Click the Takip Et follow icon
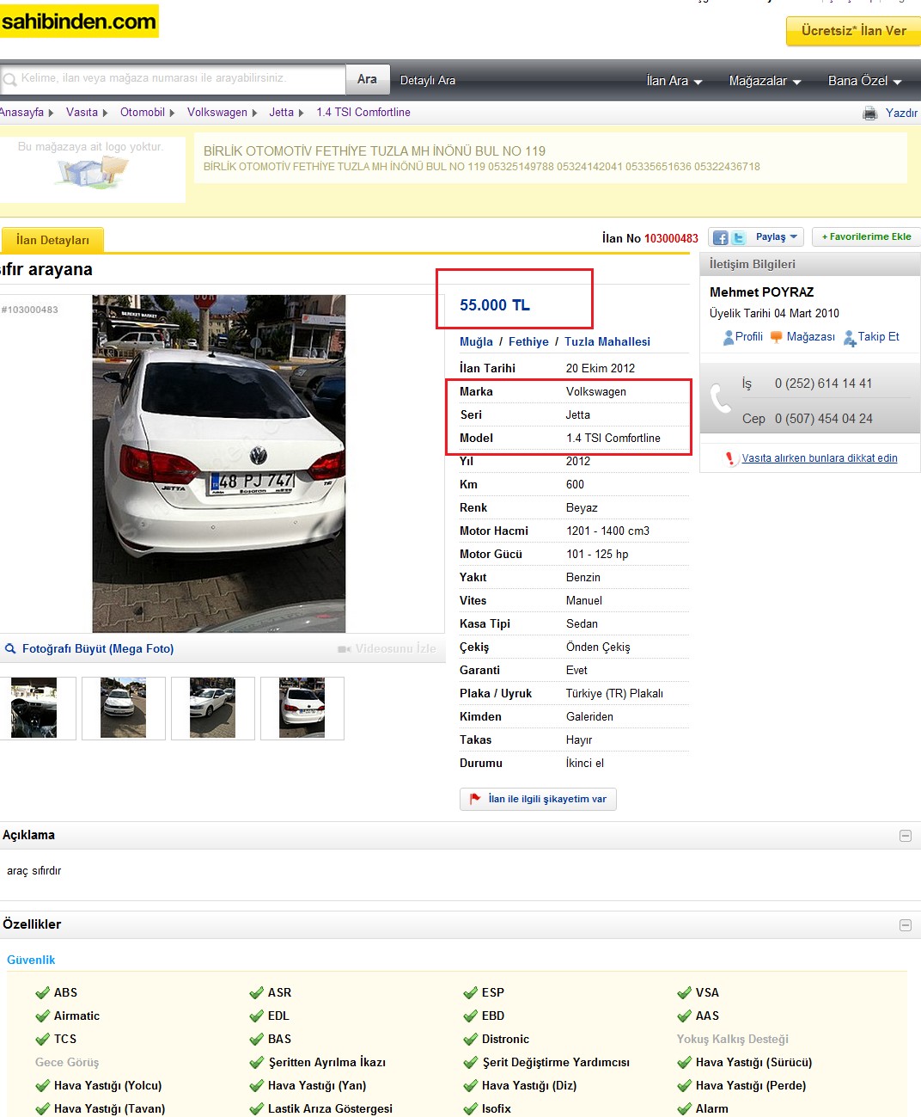The height and width of the screenshot is (1117, 921). point(850,338)
